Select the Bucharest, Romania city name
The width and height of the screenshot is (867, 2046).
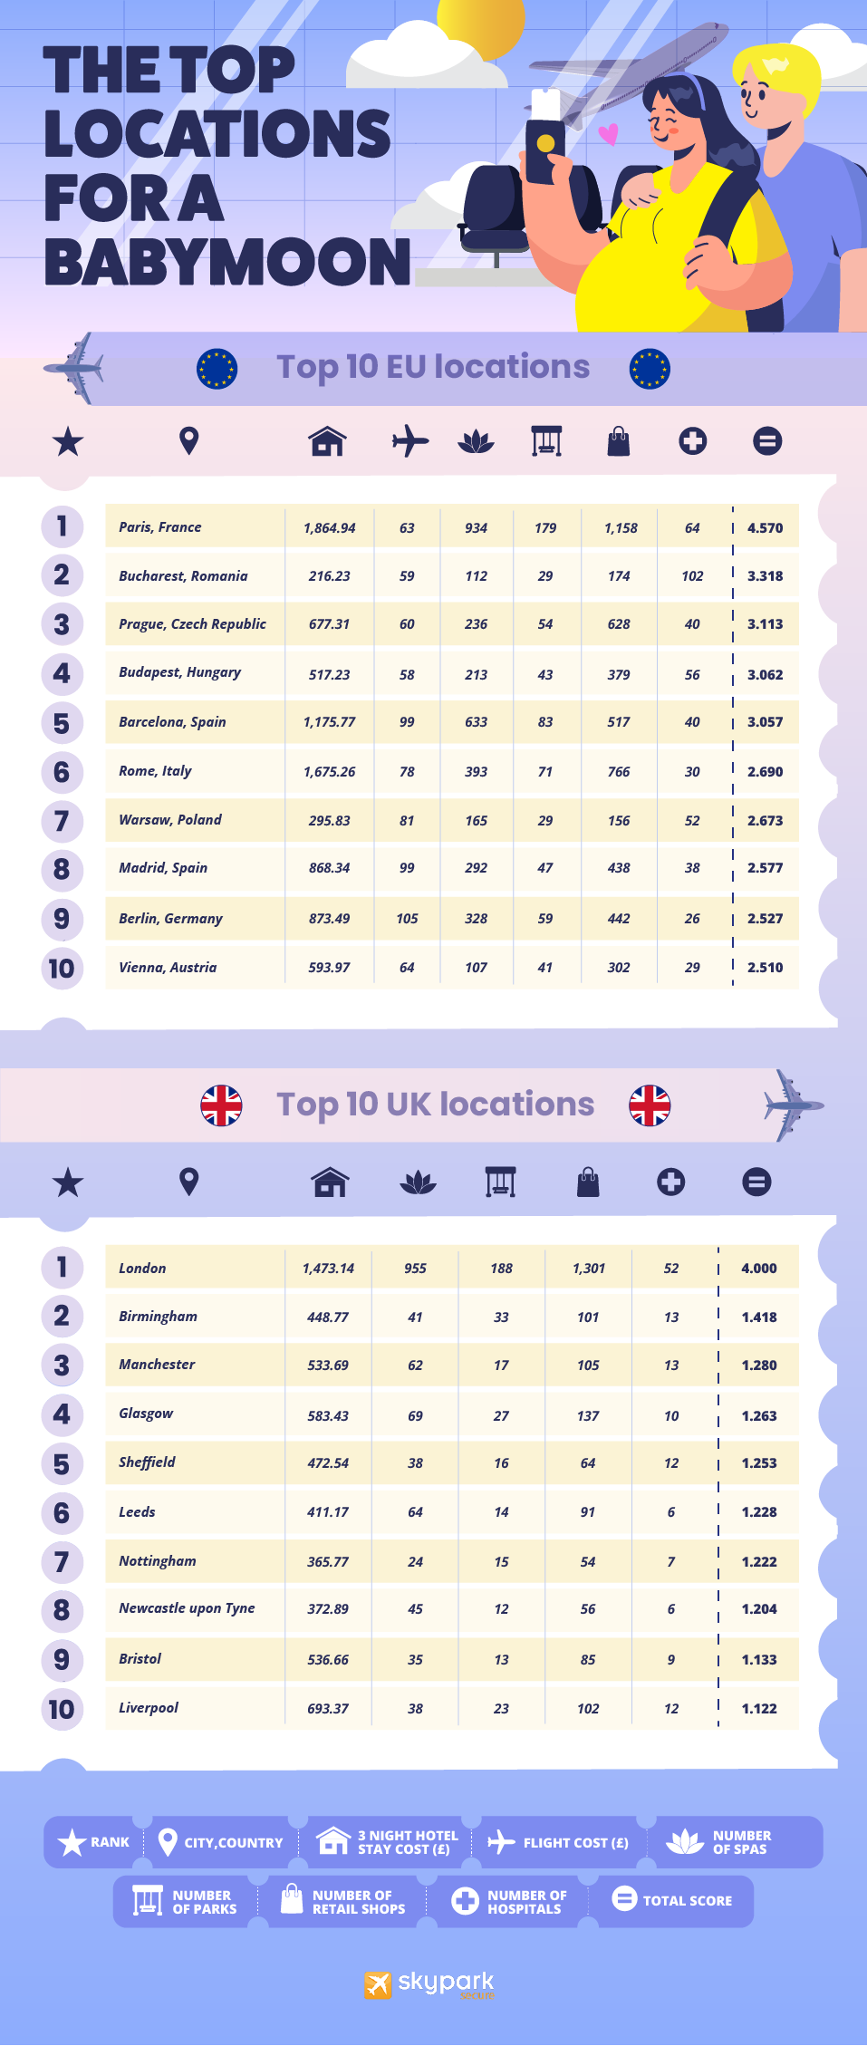tap(183, 576)
